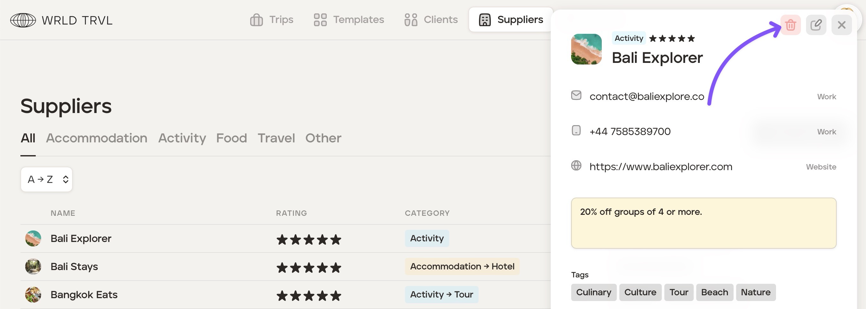Screen dimensions: 866x309
Task: Open the baliexplorer.com website link
Action: point(661,167)
